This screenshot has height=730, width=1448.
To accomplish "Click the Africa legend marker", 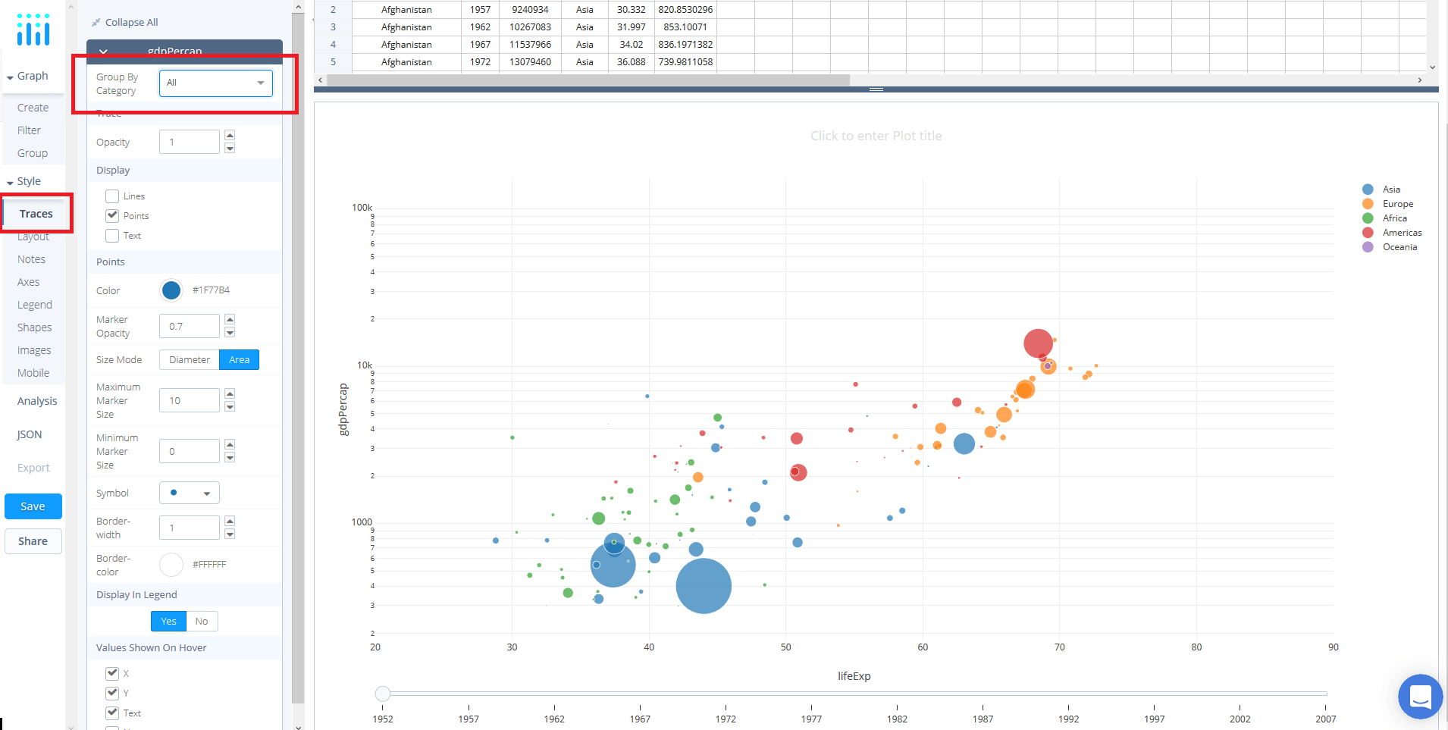I will (1368, 218).
